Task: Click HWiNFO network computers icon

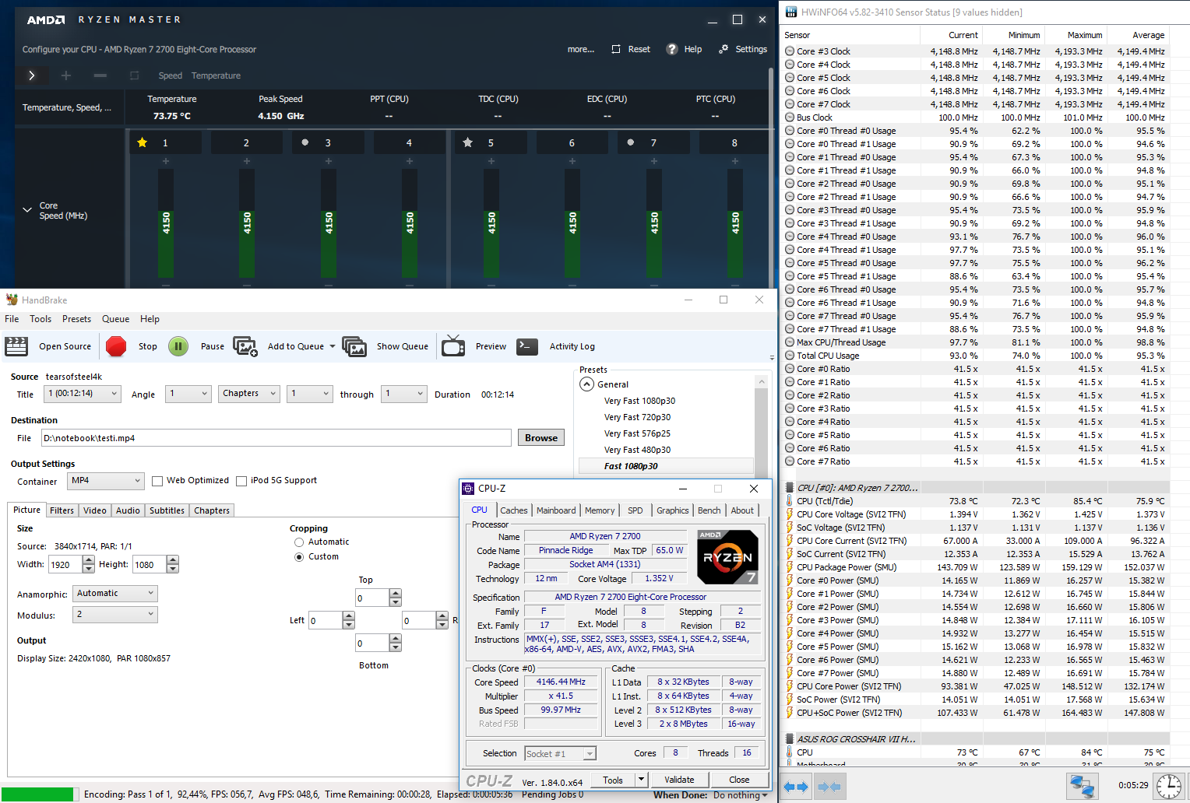Action: [1082, 786]
